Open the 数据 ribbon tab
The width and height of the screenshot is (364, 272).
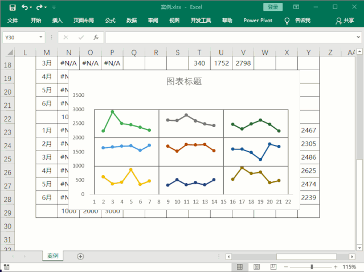point(132,21)
